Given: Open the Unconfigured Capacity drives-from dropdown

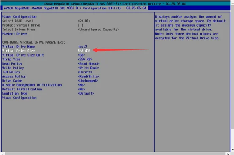Looking at the screenshot, I should click(98, 30).
